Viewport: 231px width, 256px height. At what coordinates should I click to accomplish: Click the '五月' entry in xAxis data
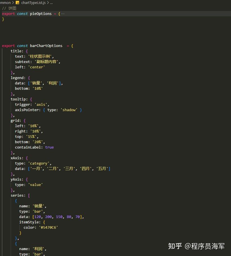(x=102, y=169)
